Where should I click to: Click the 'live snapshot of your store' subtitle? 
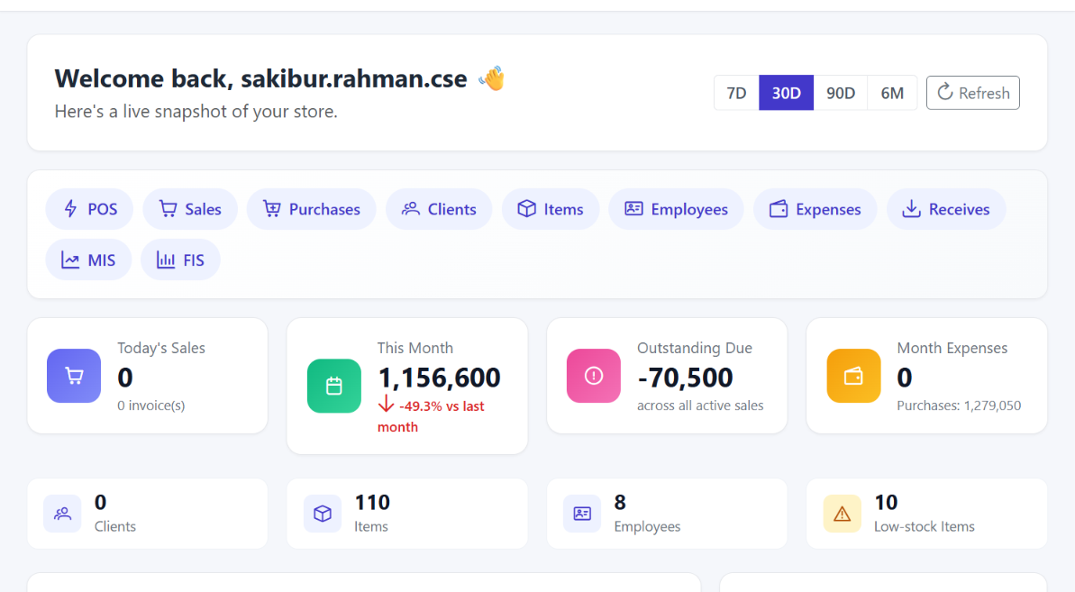(196, 112)
